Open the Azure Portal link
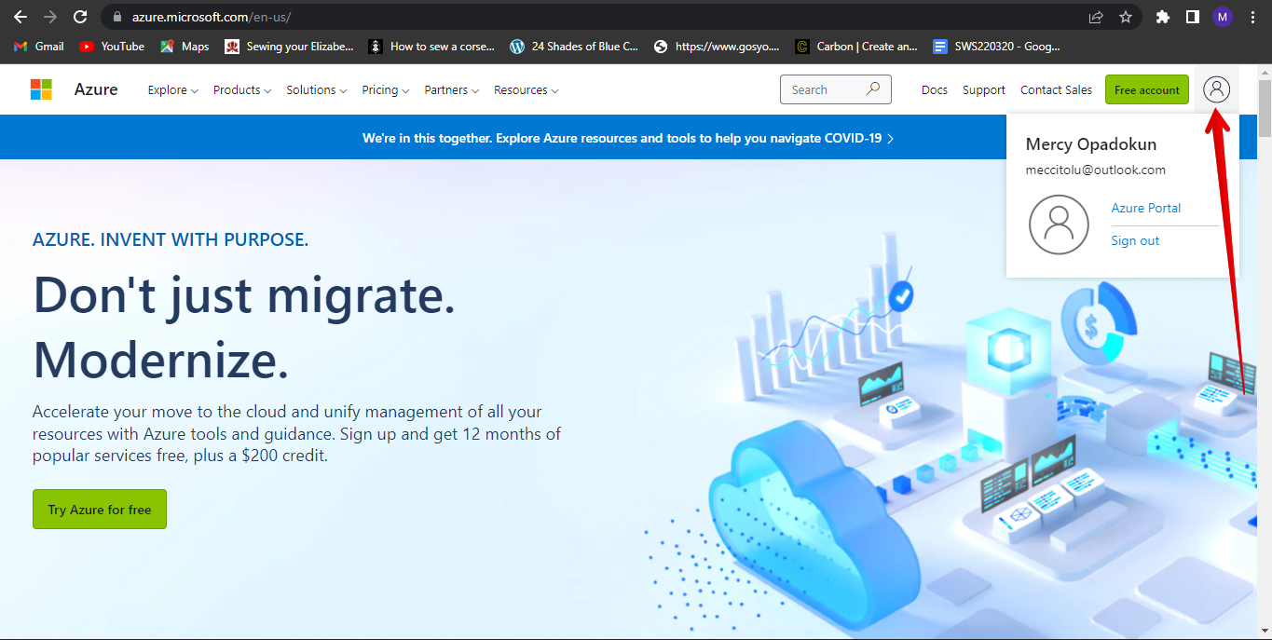The image size is (1272, 640). [x=1145, y=209]
